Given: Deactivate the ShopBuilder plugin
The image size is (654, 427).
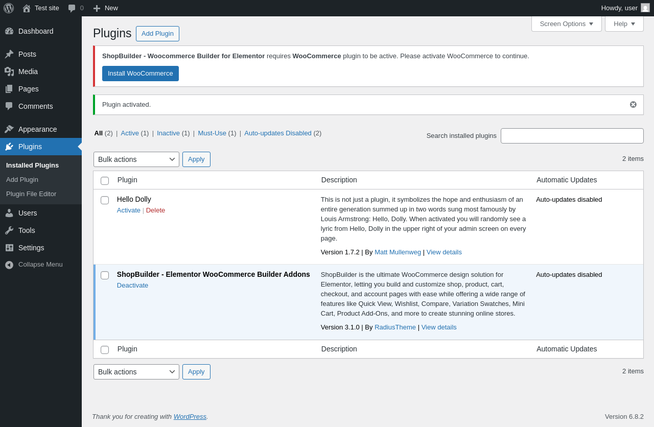Looking at the screenshot, I should (133, 285).
